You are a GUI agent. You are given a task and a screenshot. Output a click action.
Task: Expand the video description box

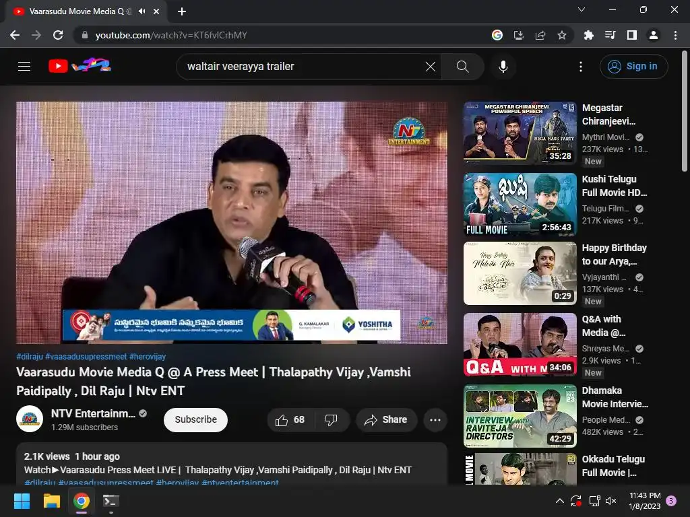232,464
